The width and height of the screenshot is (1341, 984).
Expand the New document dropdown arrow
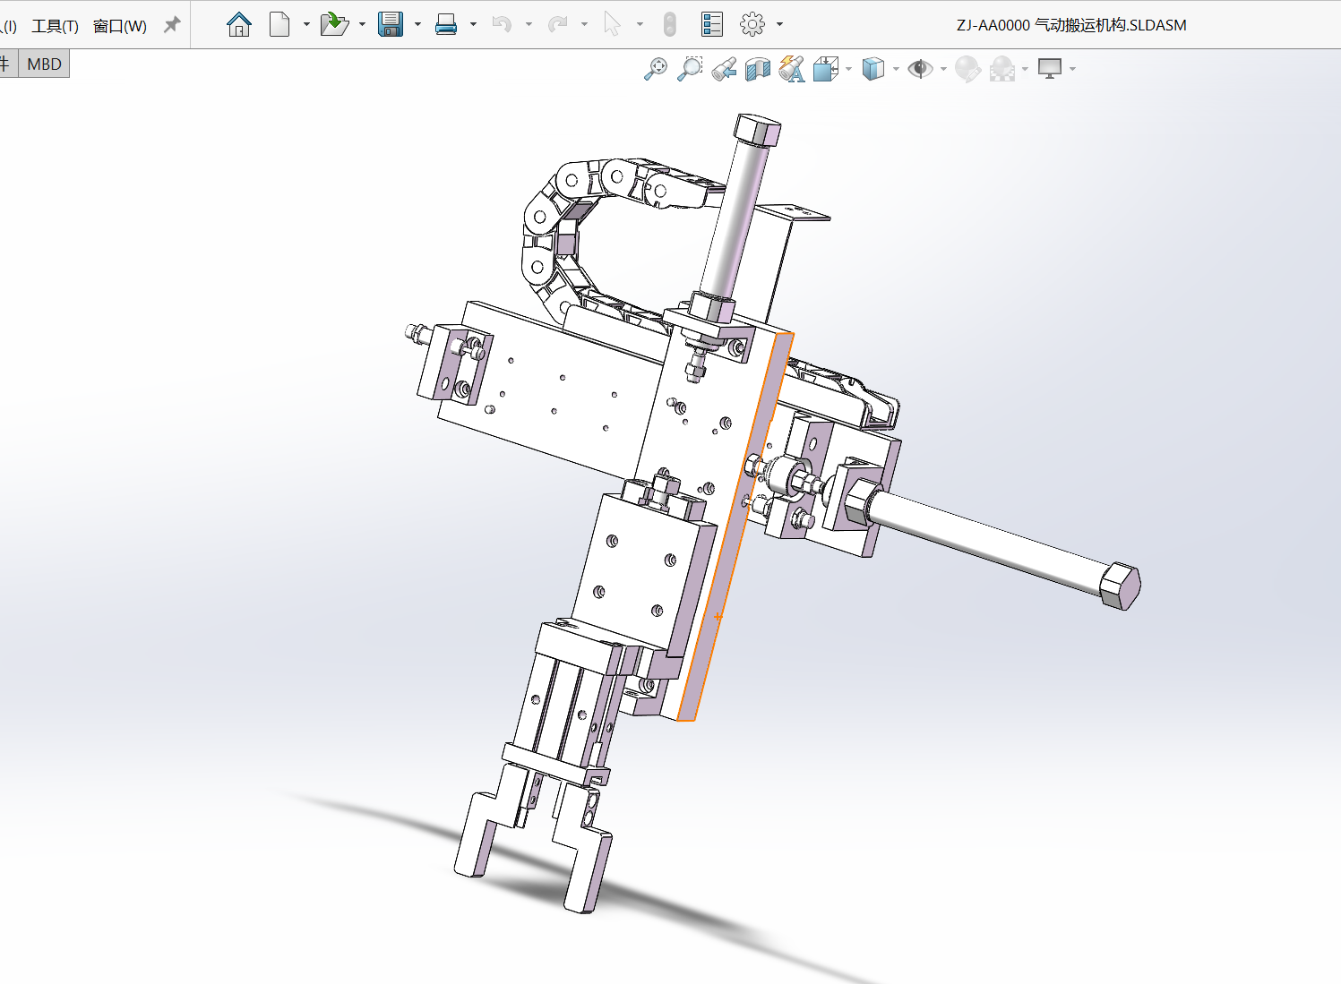point(306,24)
